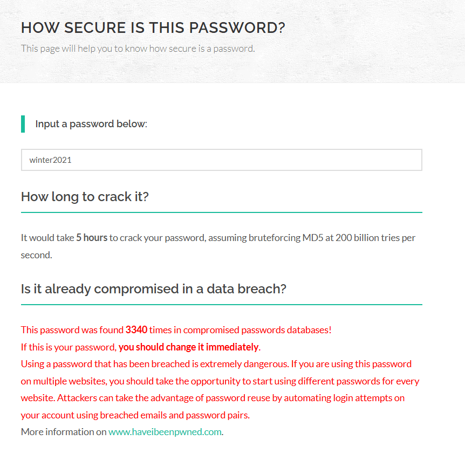Open the www.haveibeenpwned.com link
This screenshot has width=465, height=454.
click(x=165, y=432)
